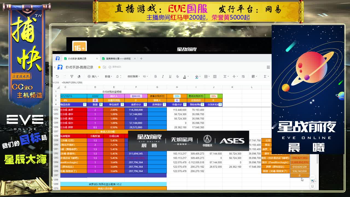Image resolution: width=350 pixels, height=197 pixels.
Task: Open a new tab with plus button
Action: point(141,59)
